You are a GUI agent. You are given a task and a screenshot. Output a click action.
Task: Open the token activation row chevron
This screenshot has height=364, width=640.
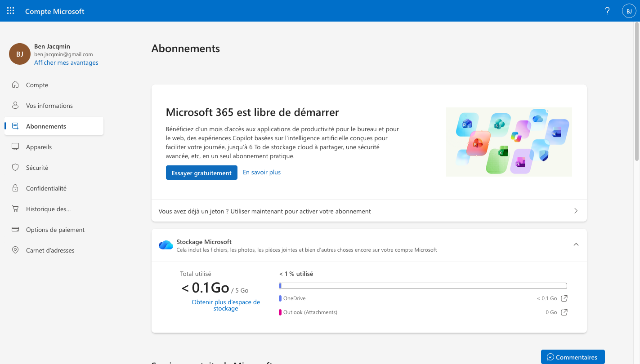(576, 211)
